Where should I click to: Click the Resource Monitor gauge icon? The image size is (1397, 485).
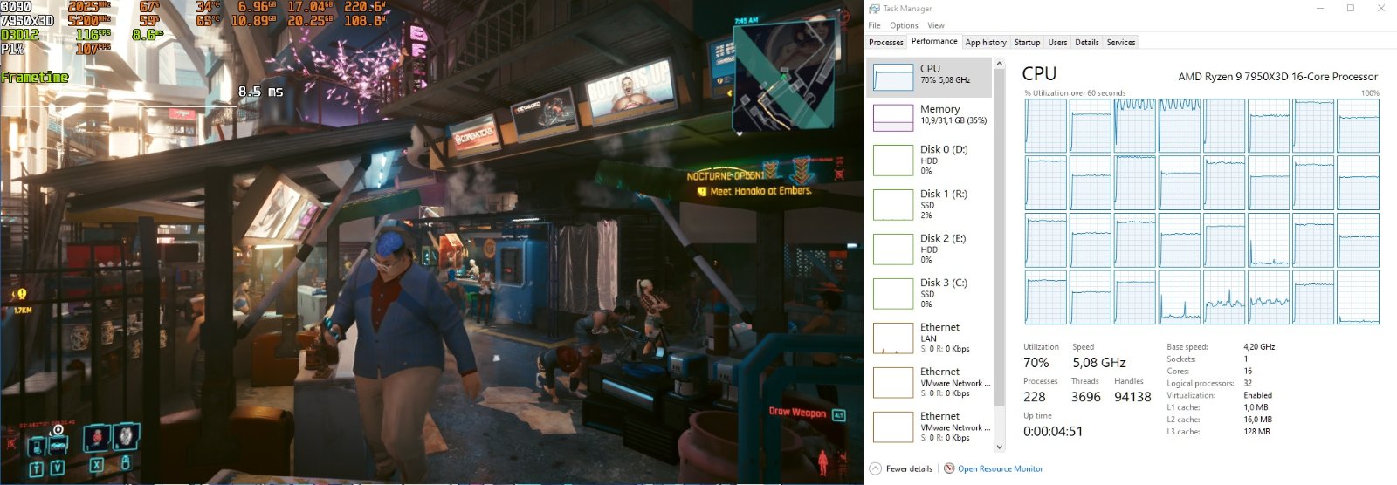coord(949,468)
